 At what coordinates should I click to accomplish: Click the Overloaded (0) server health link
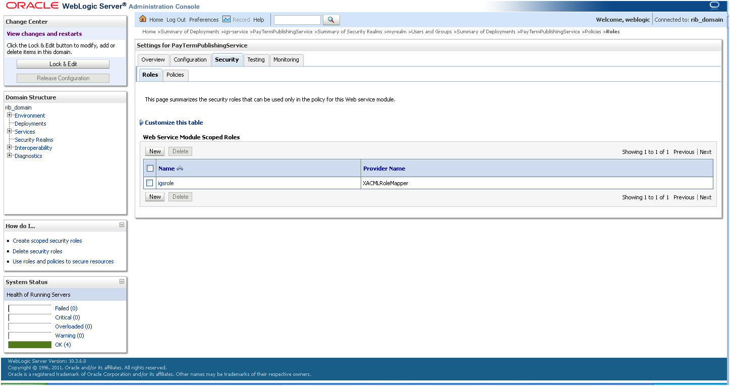click(x=74, y=326)
